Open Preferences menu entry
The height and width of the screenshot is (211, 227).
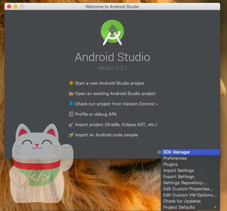tap(190, 158)
